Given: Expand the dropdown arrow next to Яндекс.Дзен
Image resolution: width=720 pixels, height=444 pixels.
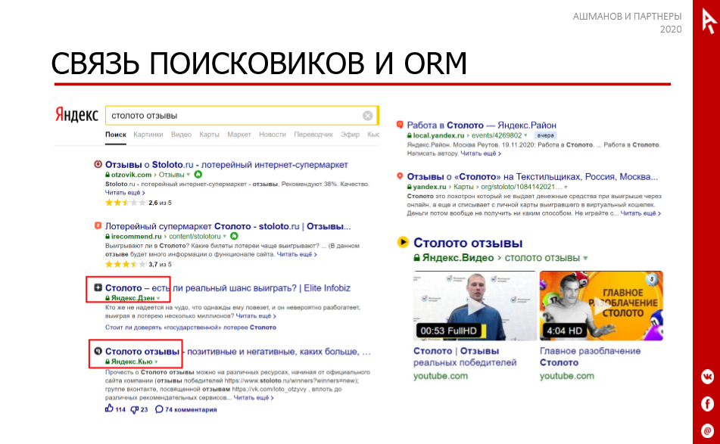Looking at the screenshot, I should (158, 298).
